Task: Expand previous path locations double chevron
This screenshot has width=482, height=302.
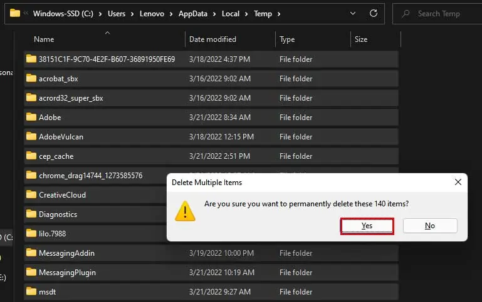Action: click(x=27, y=13)
